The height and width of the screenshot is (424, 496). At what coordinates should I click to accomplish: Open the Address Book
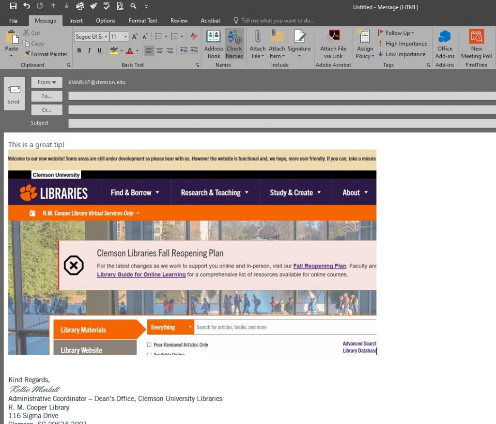tap(214, 44)
